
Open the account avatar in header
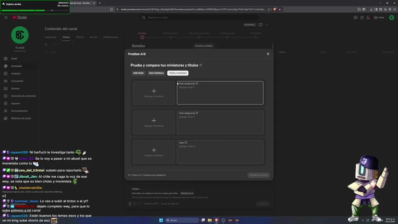tap(392, 17)
